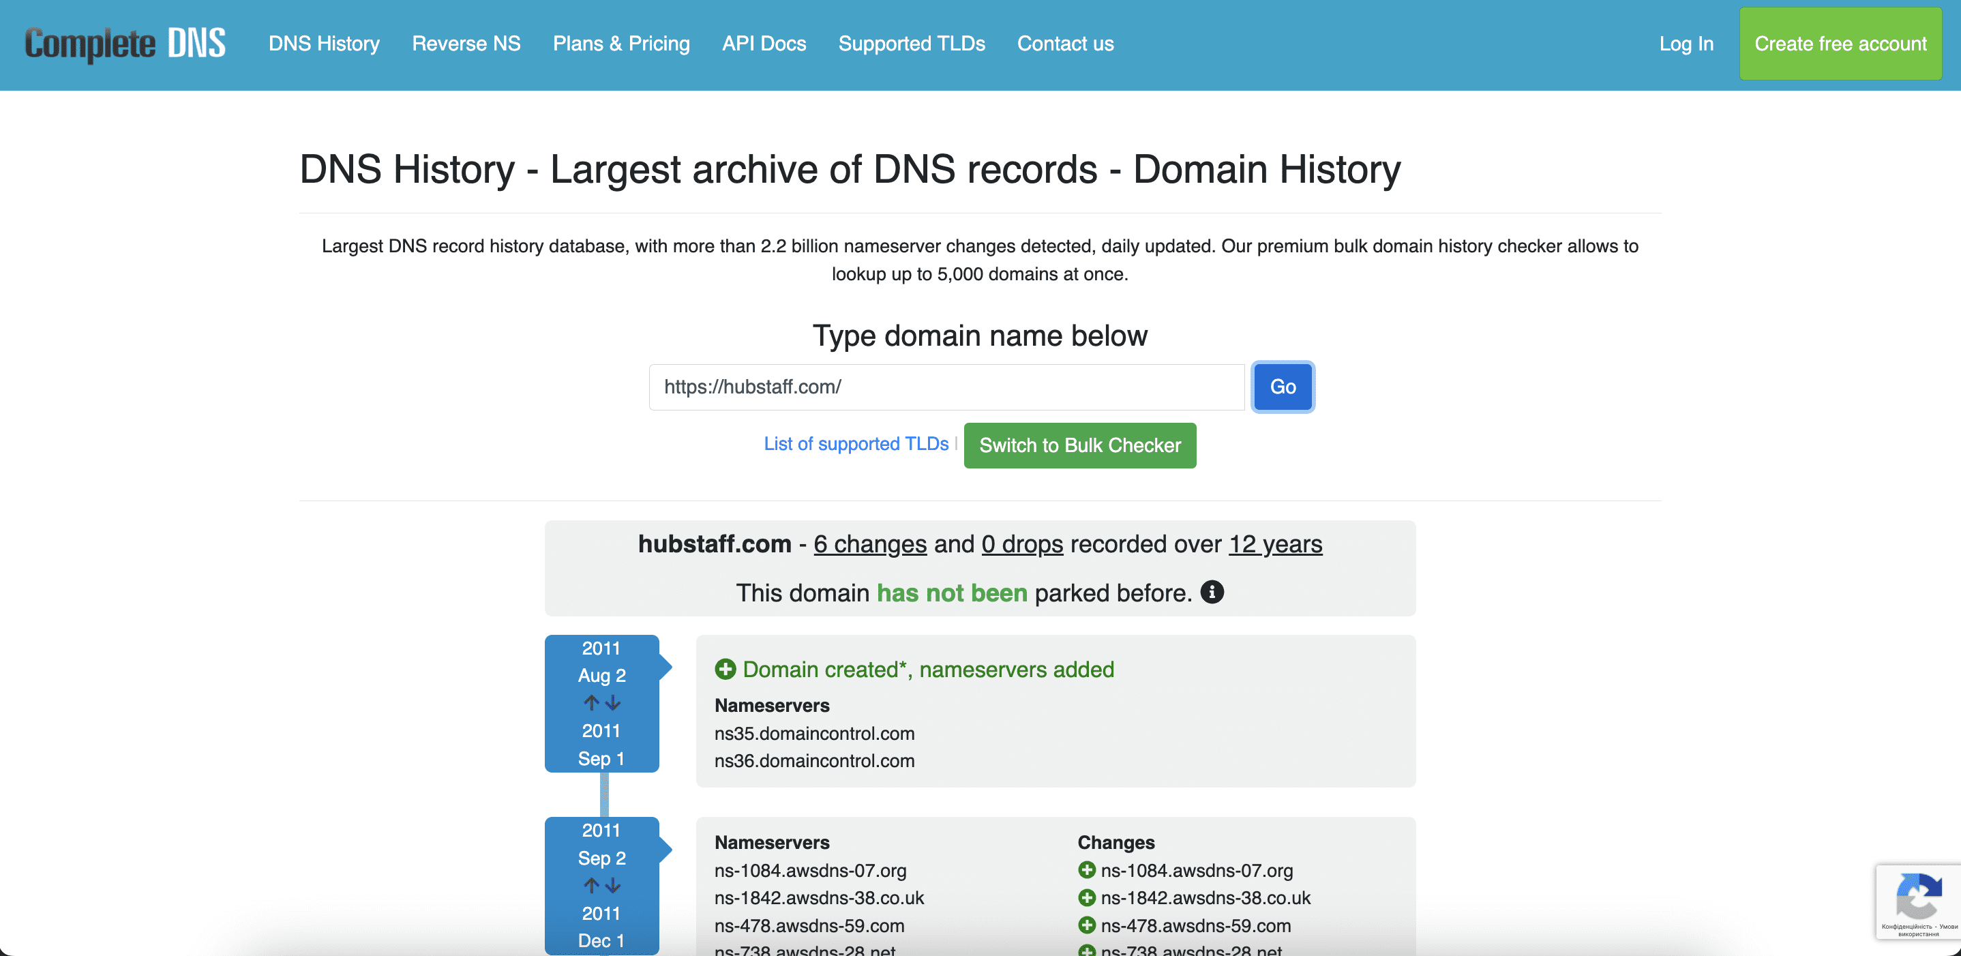Open the Contact us page
Viewport: 1961px width, 956px height.
coord(1065,44)
